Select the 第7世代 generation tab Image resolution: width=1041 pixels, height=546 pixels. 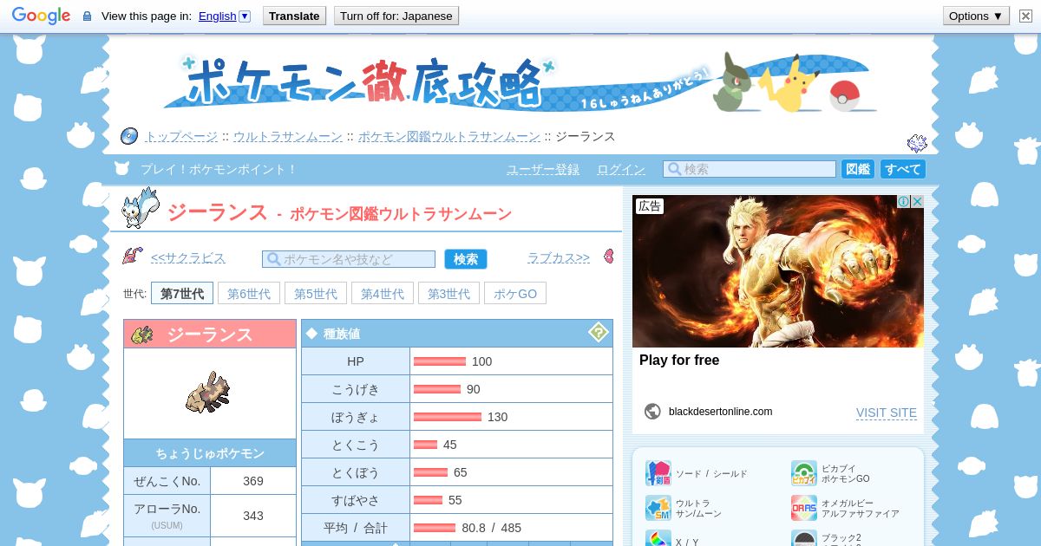click(x=182, y=293)
